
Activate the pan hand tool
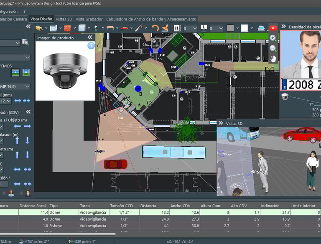pos(273,58)
